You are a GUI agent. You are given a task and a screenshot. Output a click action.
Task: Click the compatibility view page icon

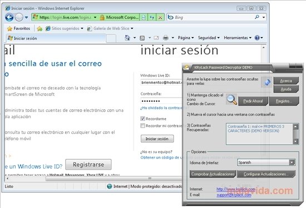coord(144,18)
